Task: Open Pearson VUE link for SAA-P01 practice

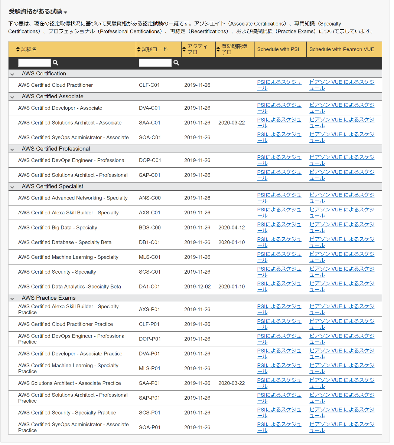Action: 342,383
